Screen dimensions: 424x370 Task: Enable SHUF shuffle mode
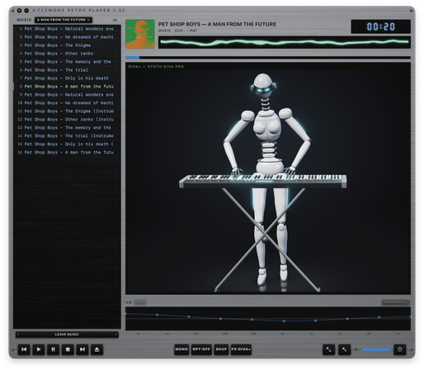tap(221, 349)
